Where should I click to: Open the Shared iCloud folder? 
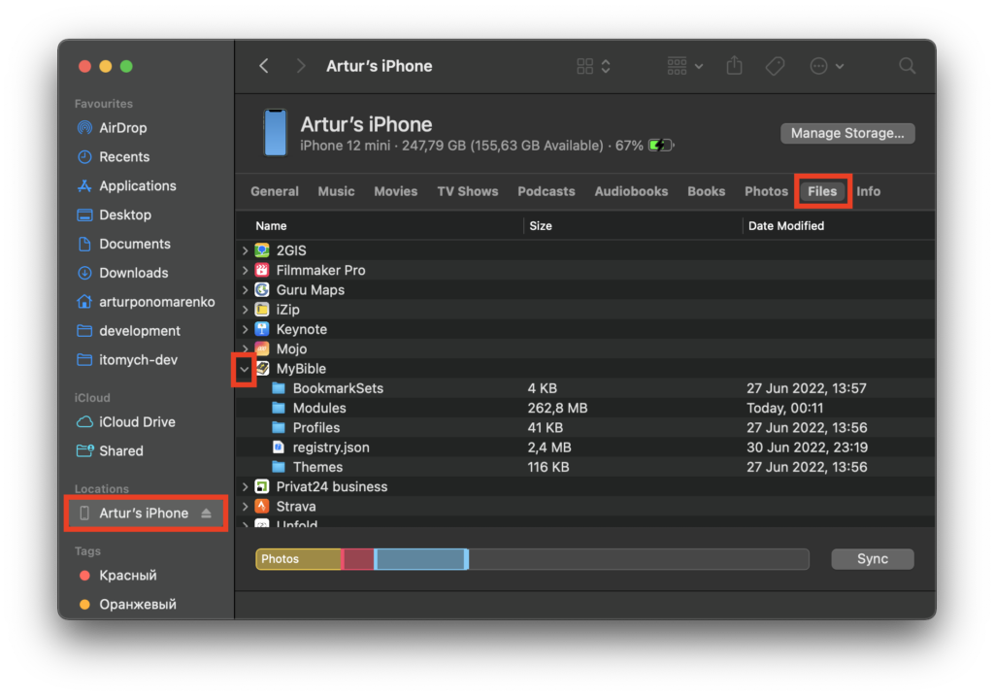pyautogui.click(x=121, y=451)
